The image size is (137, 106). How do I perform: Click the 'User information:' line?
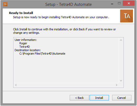25,40
